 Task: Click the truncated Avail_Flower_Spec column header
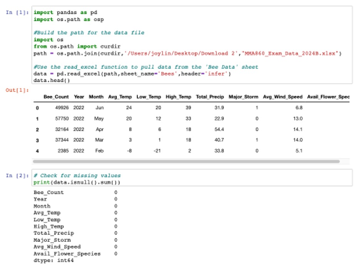coord(328,97)
